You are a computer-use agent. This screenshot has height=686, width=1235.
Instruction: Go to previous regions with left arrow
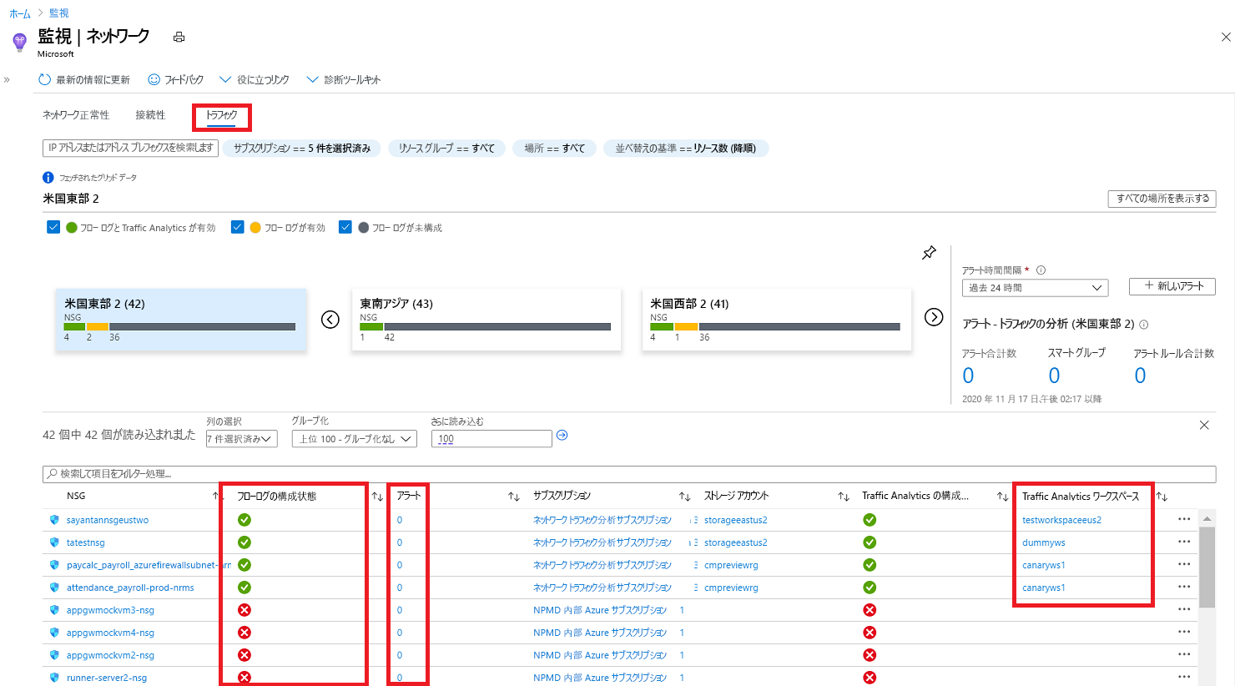pyautogui.click(x=330, y=320)
